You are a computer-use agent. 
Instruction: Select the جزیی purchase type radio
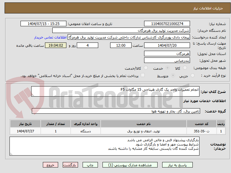192,75
